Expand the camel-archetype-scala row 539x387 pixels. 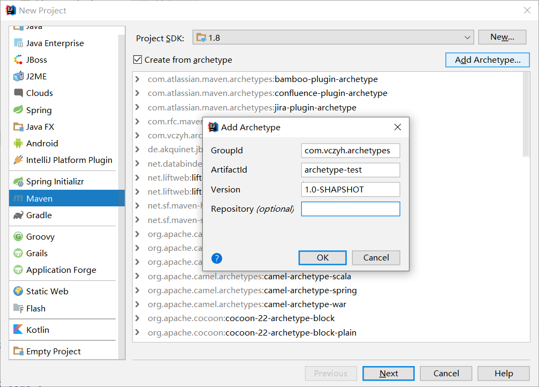coord(138,276)
